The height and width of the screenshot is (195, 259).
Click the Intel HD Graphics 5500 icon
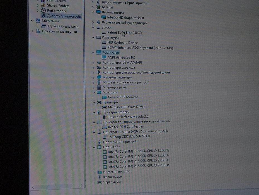point(103,18)
